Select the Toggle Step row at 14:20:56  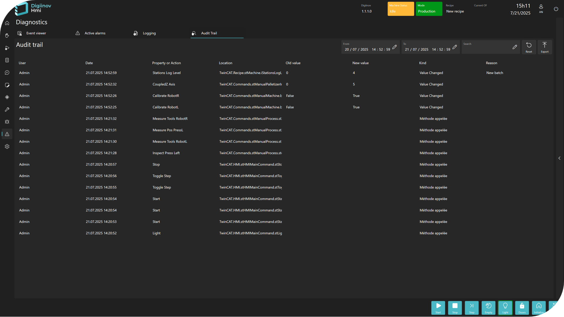(284, 176)
